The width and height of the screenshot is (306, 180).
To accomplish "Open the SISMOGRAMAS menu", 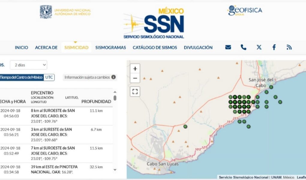I will coord(110,47).
